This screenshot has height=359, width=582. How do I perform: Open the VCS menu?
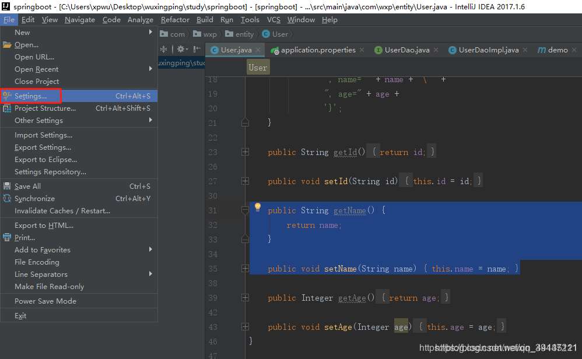pos(274,20)
